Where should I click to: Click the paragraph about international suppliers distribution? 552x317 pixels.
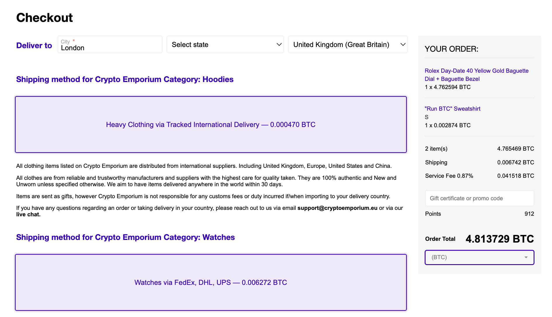coord(204,166)
